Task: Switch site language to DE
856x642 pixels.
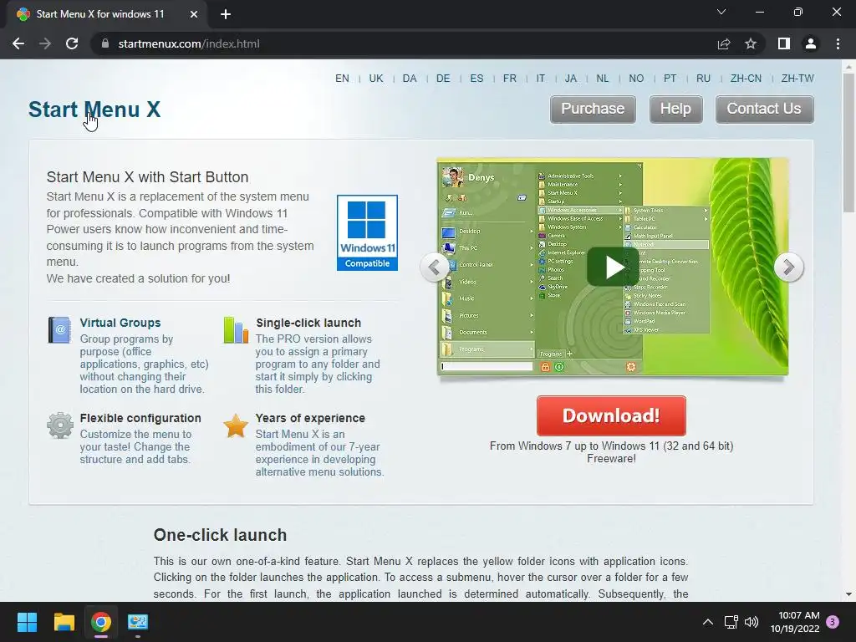Action: 443,78
